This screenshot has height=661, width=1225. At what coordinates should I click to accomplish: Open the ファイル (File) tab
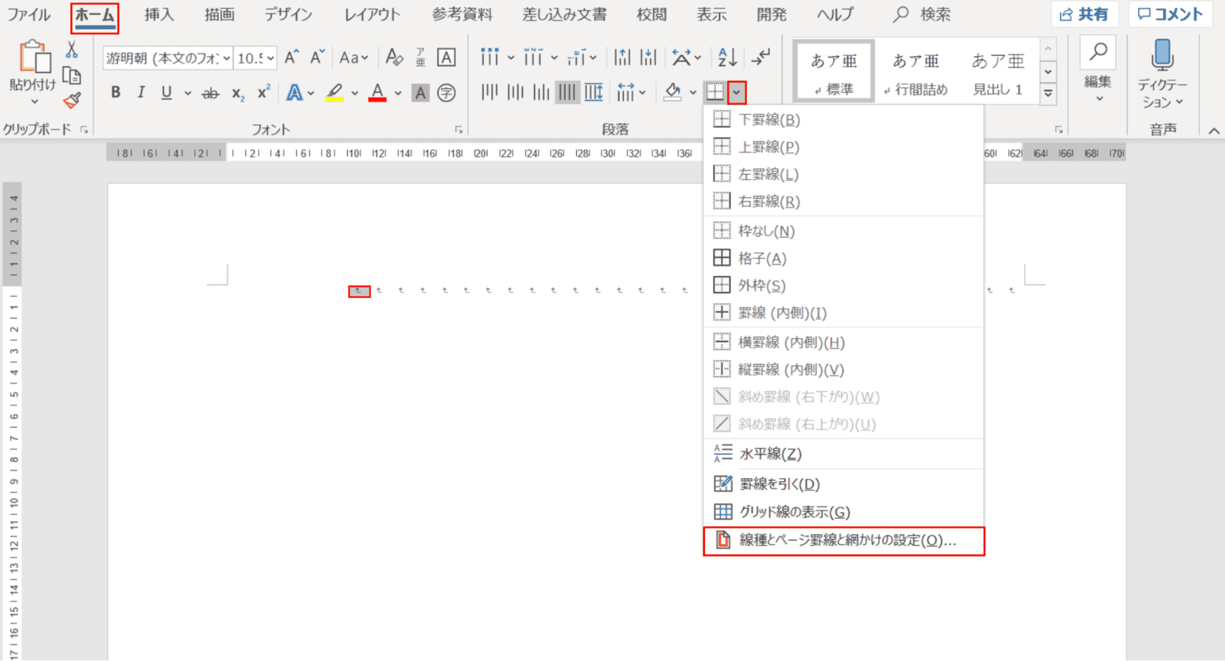click(x=29, y=15)
